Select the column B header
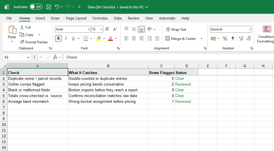Image resolution: width=274 pixels, height=151 pixels. [x=108, y=66]
